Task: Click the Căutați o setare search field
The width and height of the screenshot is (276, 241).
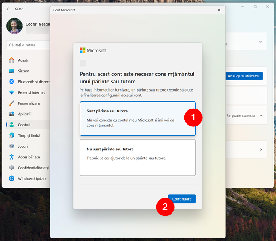Action: [x=29, y=45]
